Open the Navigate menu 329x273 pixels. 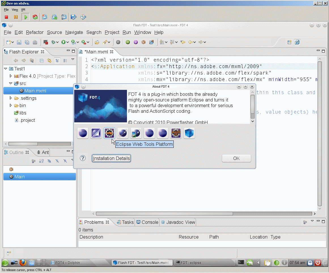tap(74, 32)
